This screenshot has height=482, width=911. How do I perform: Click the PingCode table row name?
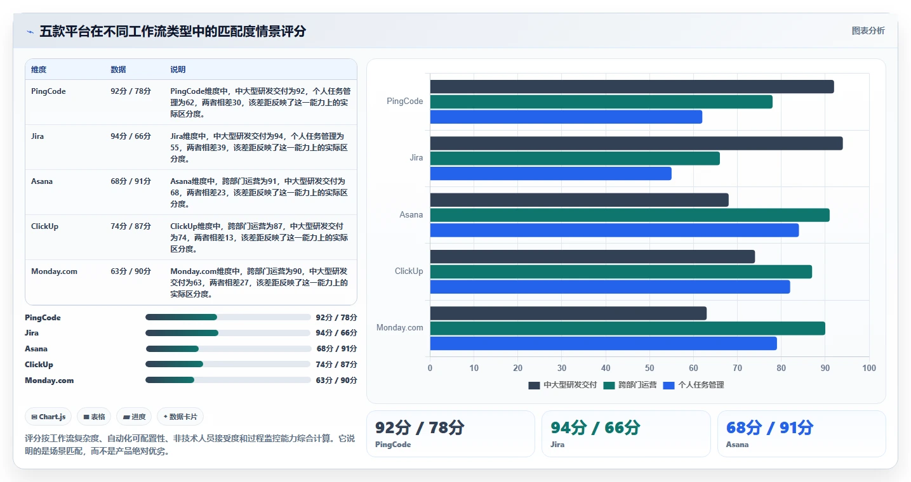click(48, 91)
